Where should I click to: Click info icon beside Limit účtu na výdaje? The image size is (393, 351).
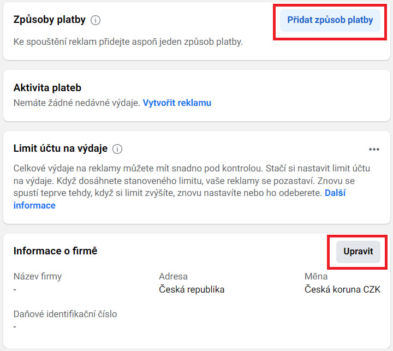tap(117, 149)
